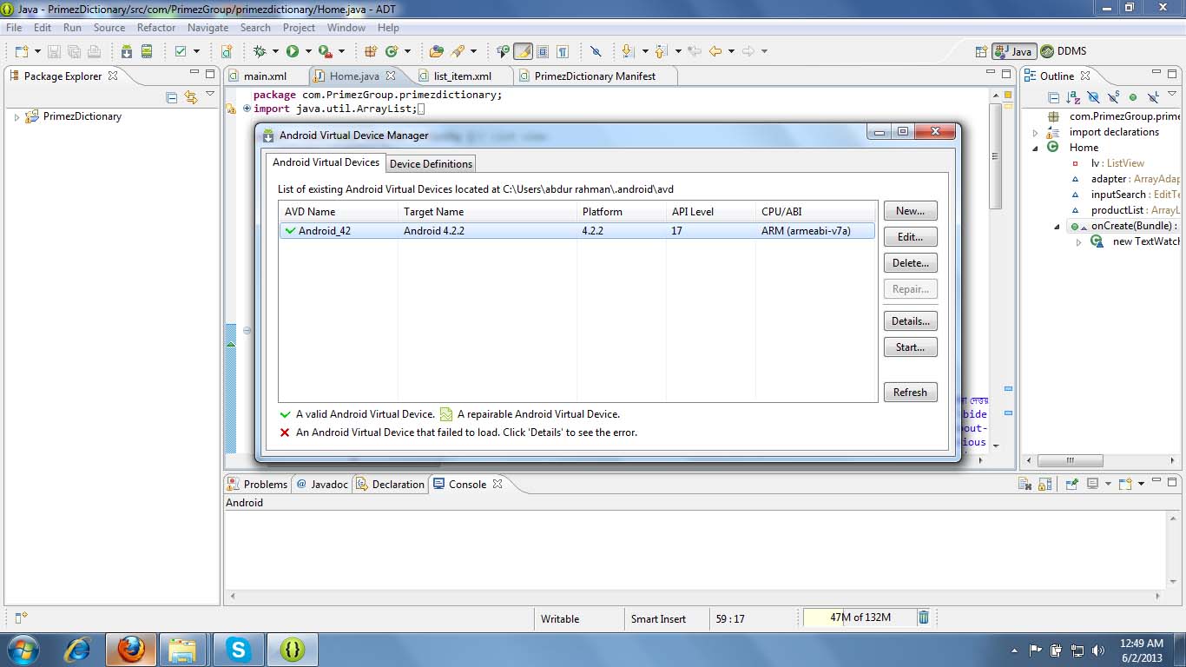Viewport: 1186px width, 667px height.
Task: Expand new TextWatcher node in Outline
Action: (1079, 241)
